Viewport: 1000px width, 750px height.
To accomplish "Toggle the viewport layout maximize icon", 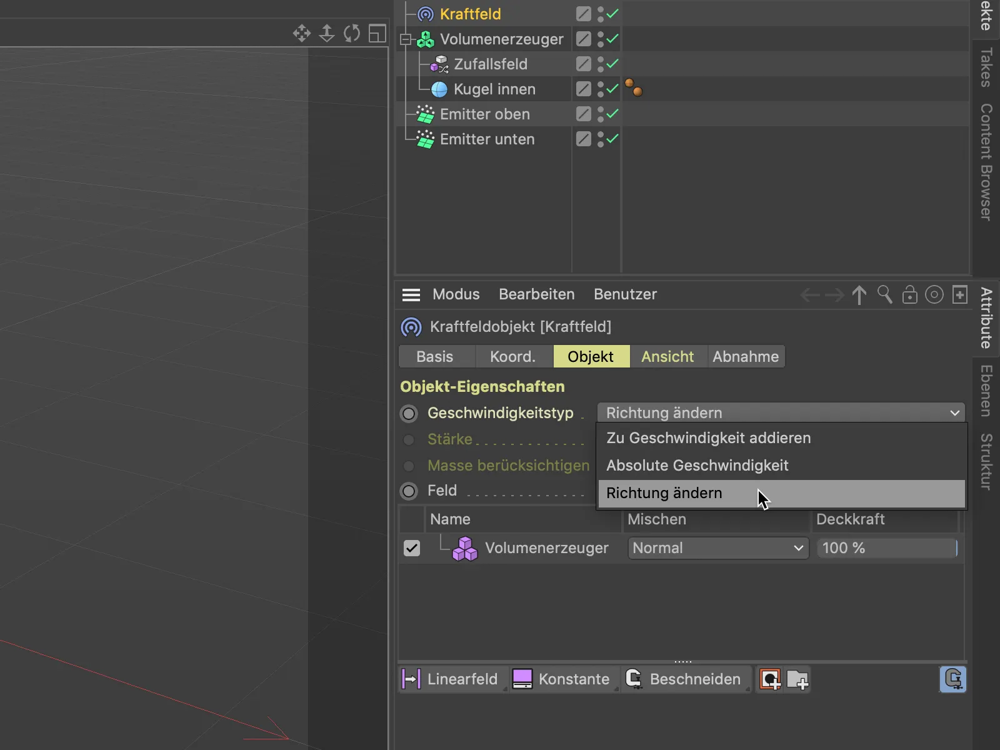I will pos(377,33).
